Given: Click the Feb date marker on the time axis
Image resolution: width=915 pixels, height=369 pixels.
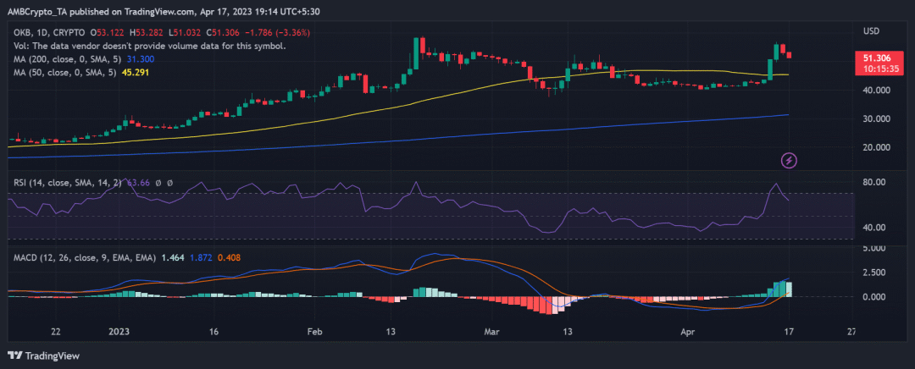Looking at the screenshot, I should (x=314, y=332).
